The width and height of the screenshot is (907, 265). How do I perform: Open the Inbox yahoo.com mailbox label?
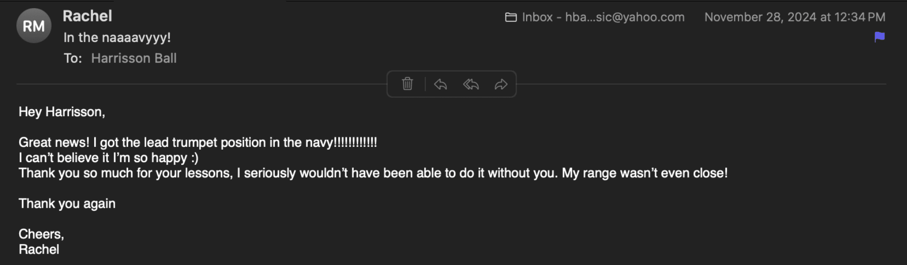tap(603, 17)
